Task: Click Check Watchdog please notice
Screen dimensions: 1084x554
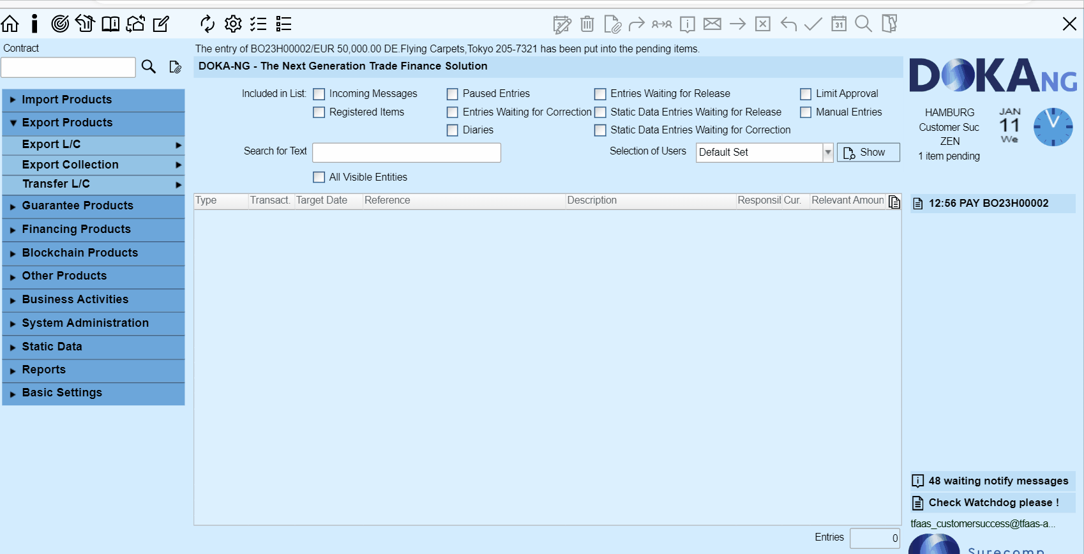Action: click(993, 503)
